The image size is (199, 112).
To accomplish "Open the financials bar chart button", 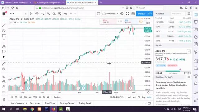I will pyautogui.click(x=48, y=14).
